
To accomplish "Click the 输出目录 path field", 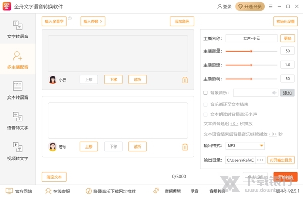I will 240,160.
